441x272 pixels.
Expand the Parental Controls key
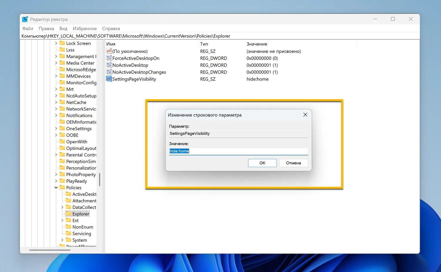pyautogui.click(x=56, y=155)
